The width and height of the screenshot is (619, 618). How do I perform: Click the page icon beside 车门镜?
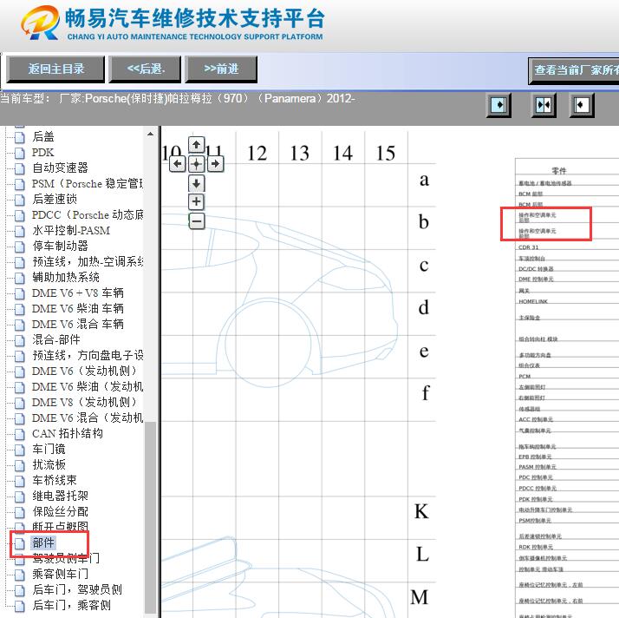pyautogui.click(x=19, y=450)
